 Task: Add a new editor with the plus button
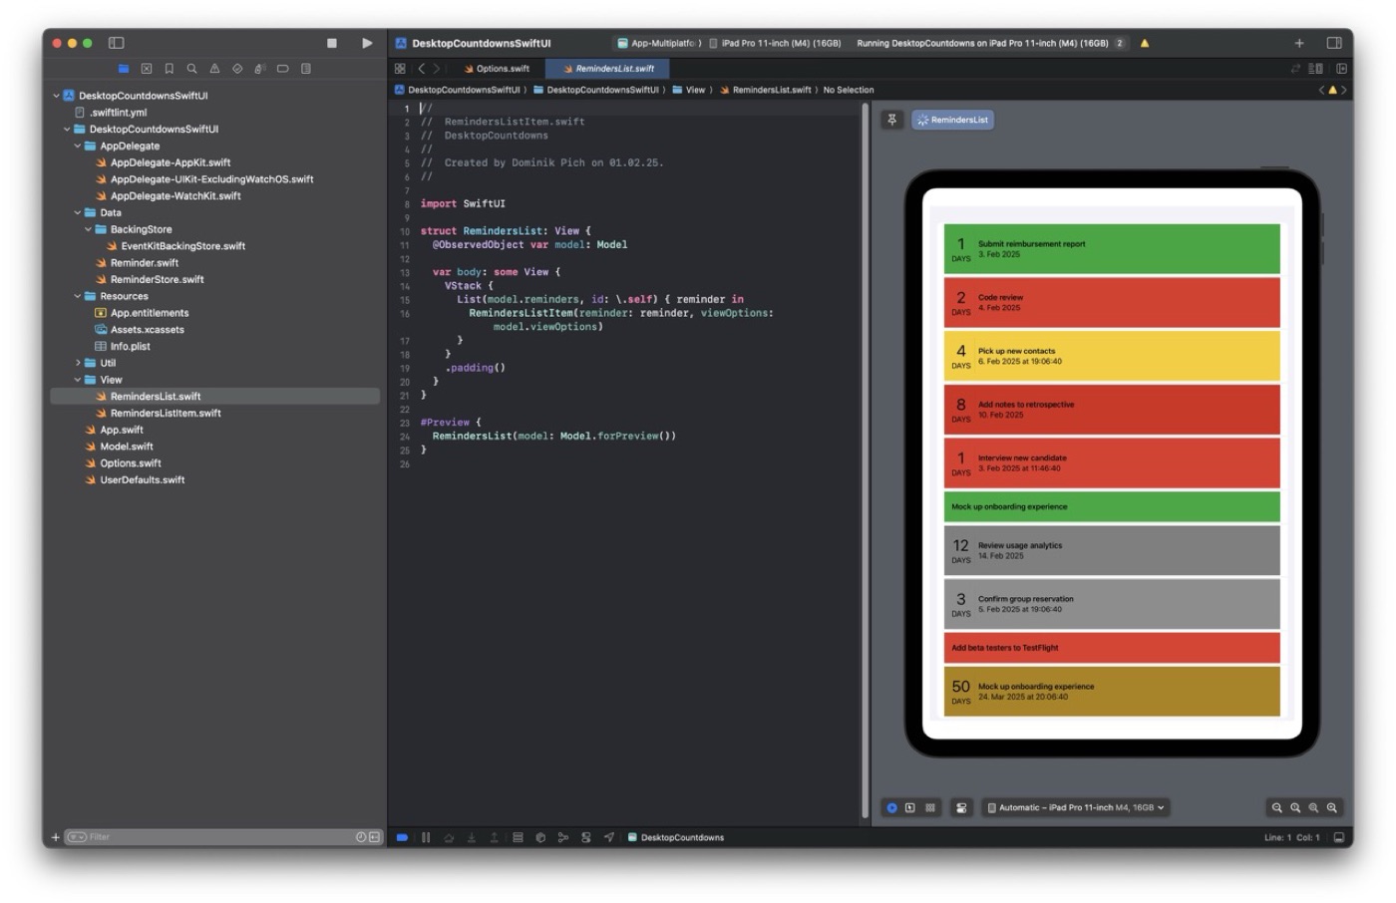[1299, 43]
